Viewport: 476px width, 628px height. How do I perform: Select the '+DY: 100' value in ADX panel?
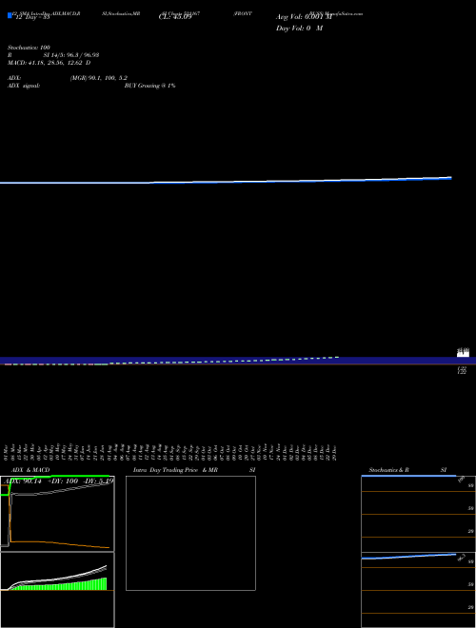coord(63,481)
